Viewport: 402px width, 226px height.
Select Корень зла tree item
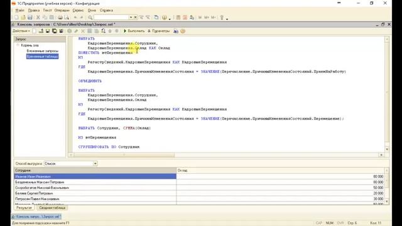pos(30,45)
